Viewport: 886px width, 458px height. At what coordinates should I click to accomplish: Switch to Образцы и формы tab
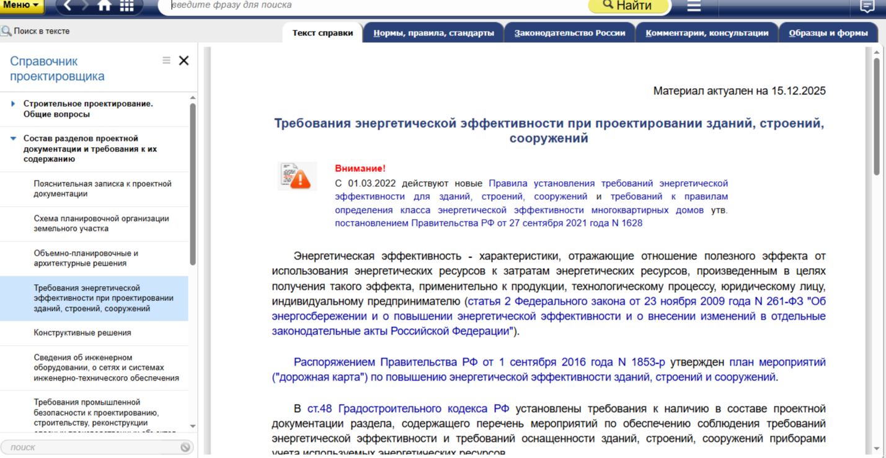click(x=828, y=33)
